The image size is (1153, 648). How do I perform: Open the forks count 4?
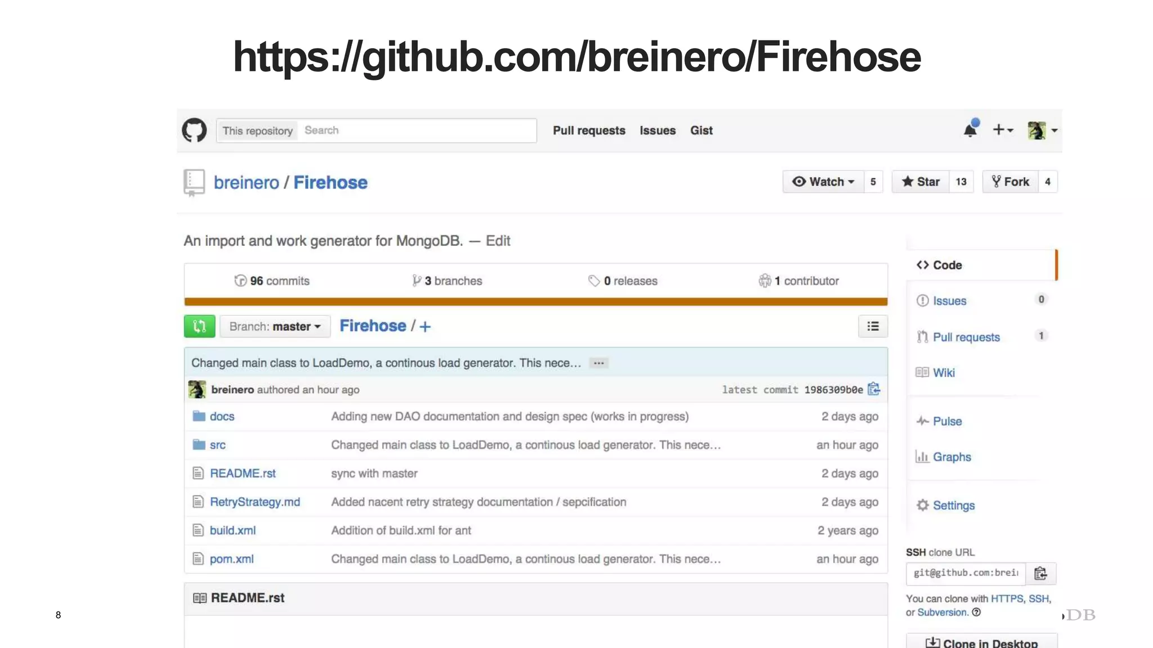tap(1048, 182)
